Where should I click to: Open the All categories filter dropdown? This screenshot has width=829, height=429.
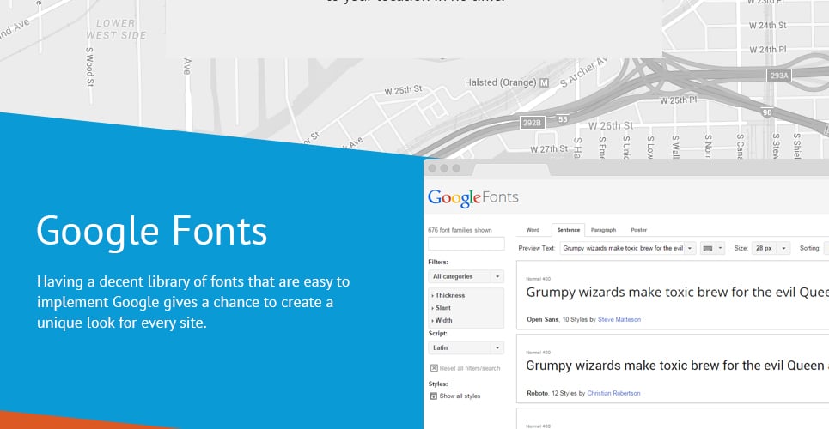pyautogui.click(x=466, y=276)
